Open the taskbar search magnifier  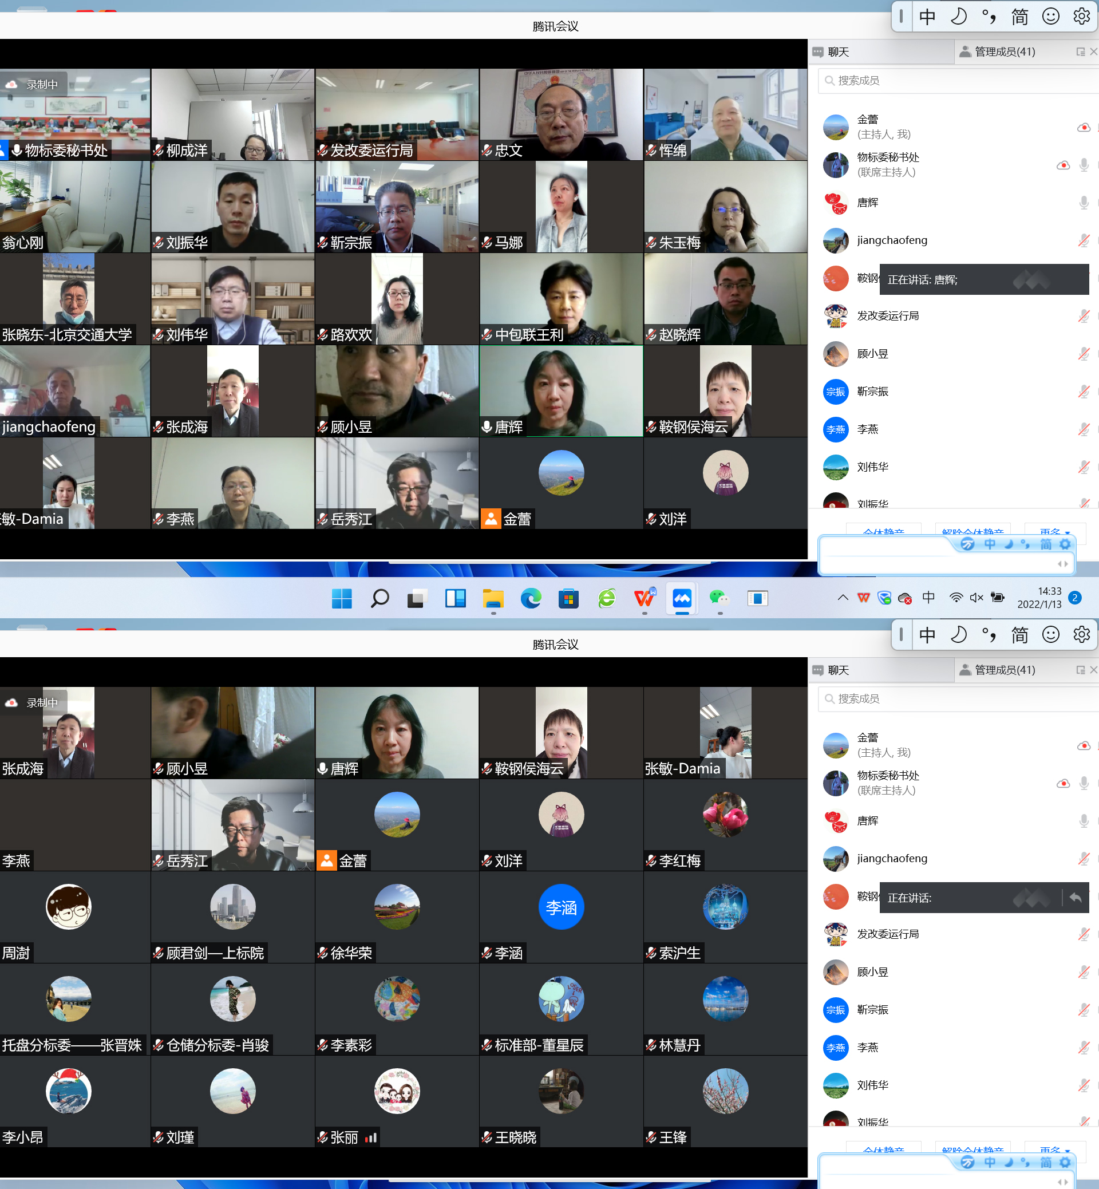pyautogui.click(x=379, y=598)
